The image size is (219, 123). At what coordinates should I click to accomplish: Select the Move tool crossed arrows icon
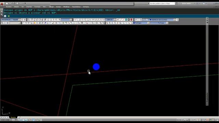pyautogui.click(x=56, y=23)
